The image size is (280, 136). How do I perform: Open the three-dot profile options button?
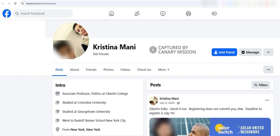[268, 69]
